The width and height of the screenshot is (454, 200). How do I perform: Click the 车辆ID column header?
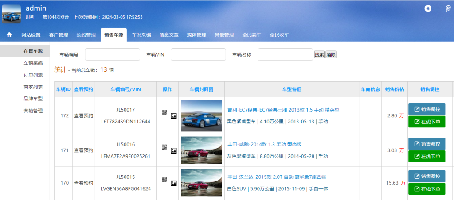tap(63, 89)
